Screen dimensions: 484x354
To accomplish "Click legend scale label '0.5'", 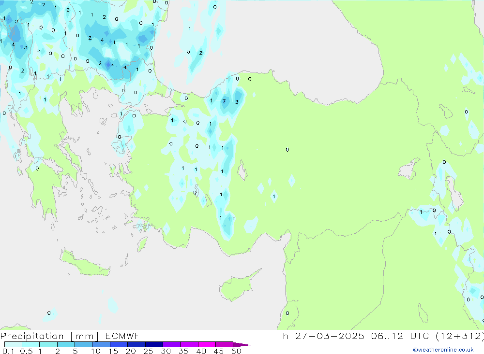I will pos(26,351).
